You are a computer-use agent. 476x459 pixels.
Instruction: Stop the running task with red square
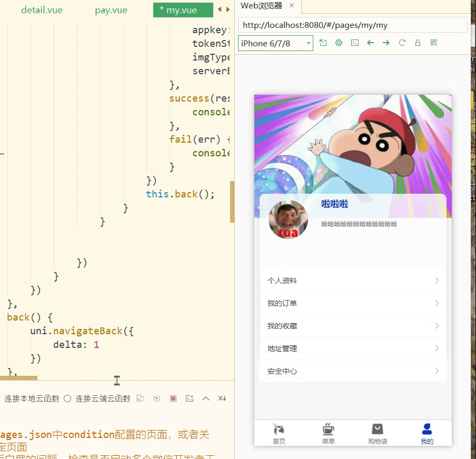[173, 398]
